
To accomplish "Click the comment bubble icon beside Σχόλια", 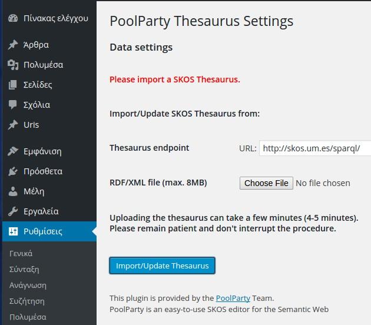I will 13,105.
